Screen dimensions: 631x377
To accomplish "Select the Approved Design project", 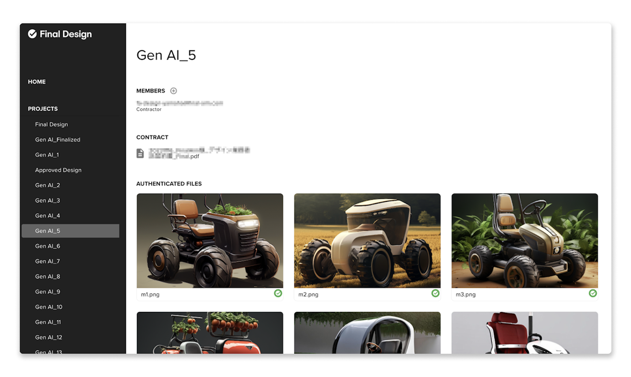I will click(x=58, y=170).
